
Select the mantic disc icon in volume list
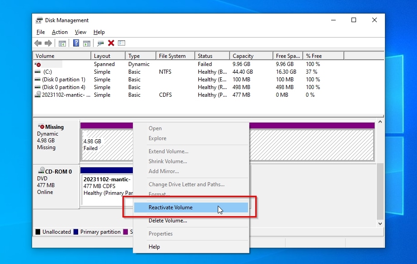click(x=38, y=95)
